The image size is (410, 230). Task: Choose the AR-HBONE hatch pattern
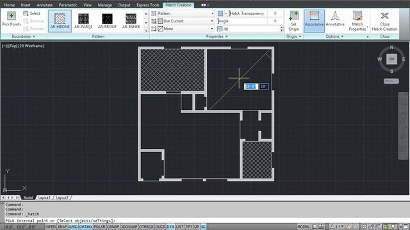pos(60,21)
